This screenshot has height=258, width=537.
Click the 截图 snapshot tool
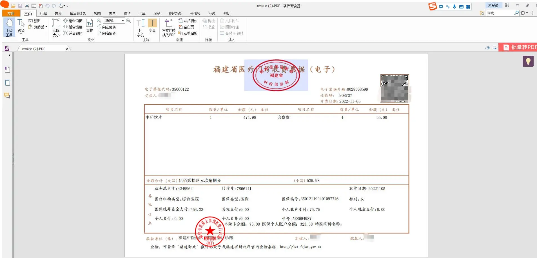coord(34,21)
